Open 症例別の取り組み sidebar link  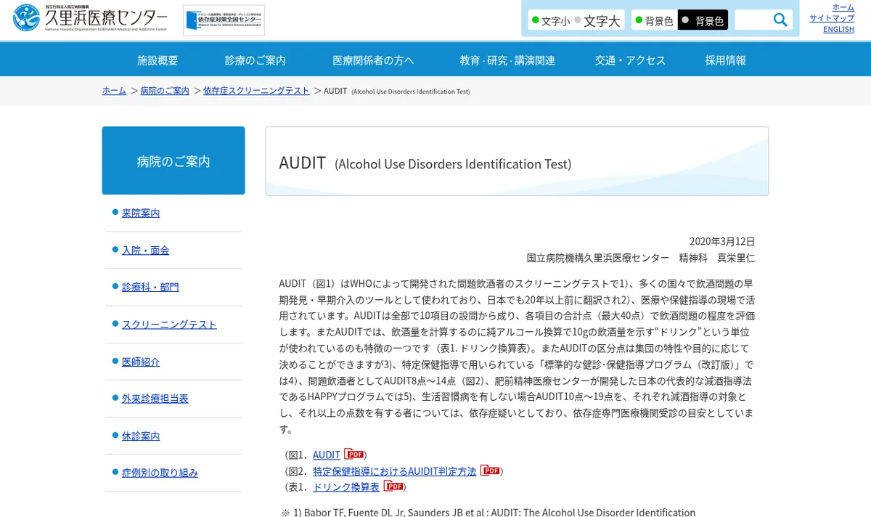tap(160, 473)
